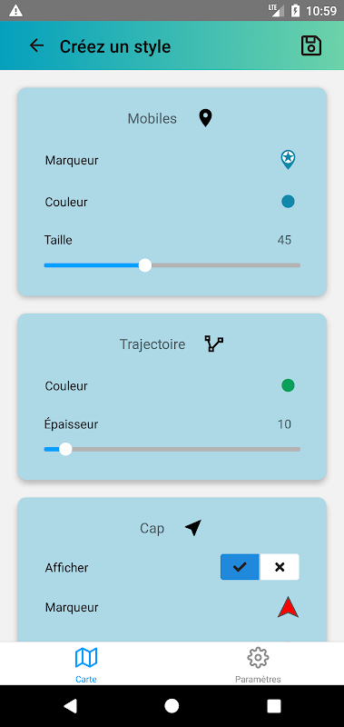This screenshot has width=344, height=727.
Task: Open the Mobiles star marker picker
Action: 288,160
